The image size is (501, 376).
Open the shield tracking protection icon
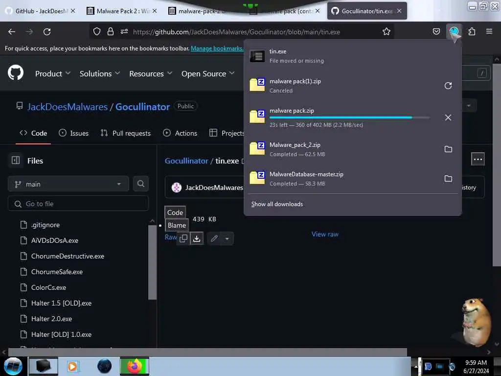point(97,31)
